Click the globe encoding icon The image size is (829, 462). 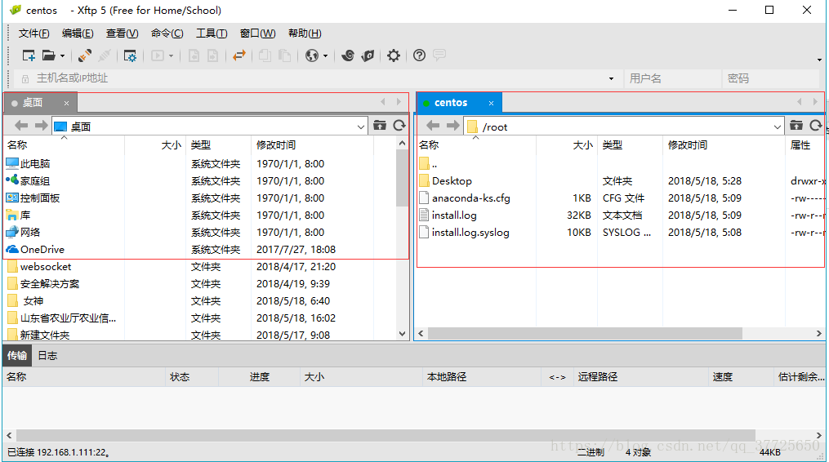tap(312, 55)
